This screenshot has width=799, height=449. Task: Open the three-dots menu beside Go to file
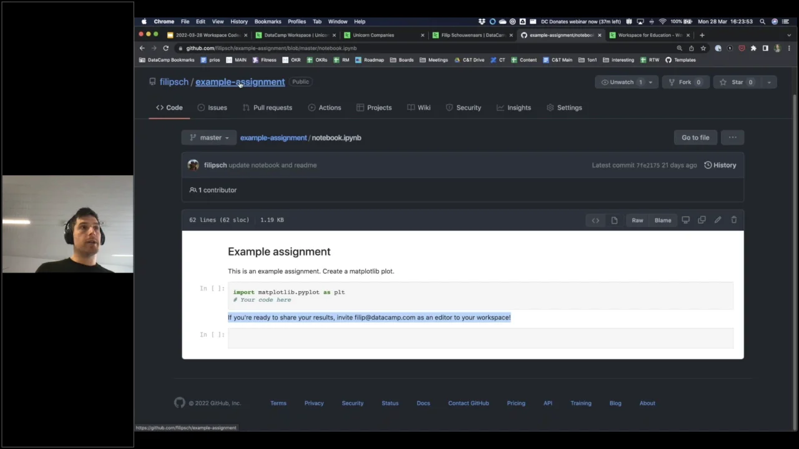pyautogui.click(x=732, y=138)
